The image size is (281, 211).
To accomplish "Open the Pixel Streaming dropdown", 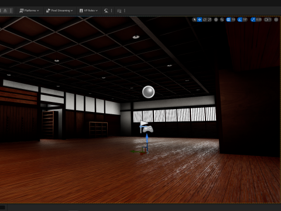I will click(x=59, y=11).
